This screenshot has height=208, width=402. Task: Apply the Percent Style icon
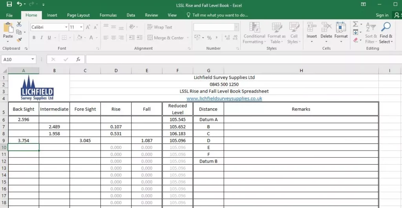(x=209, y=38)
